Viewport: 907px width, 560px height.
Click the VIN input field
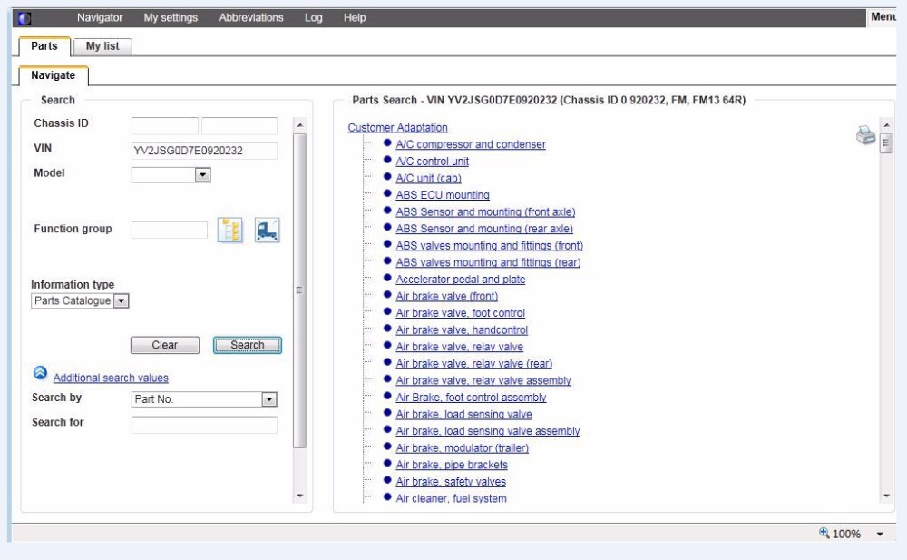click(204, 151)
